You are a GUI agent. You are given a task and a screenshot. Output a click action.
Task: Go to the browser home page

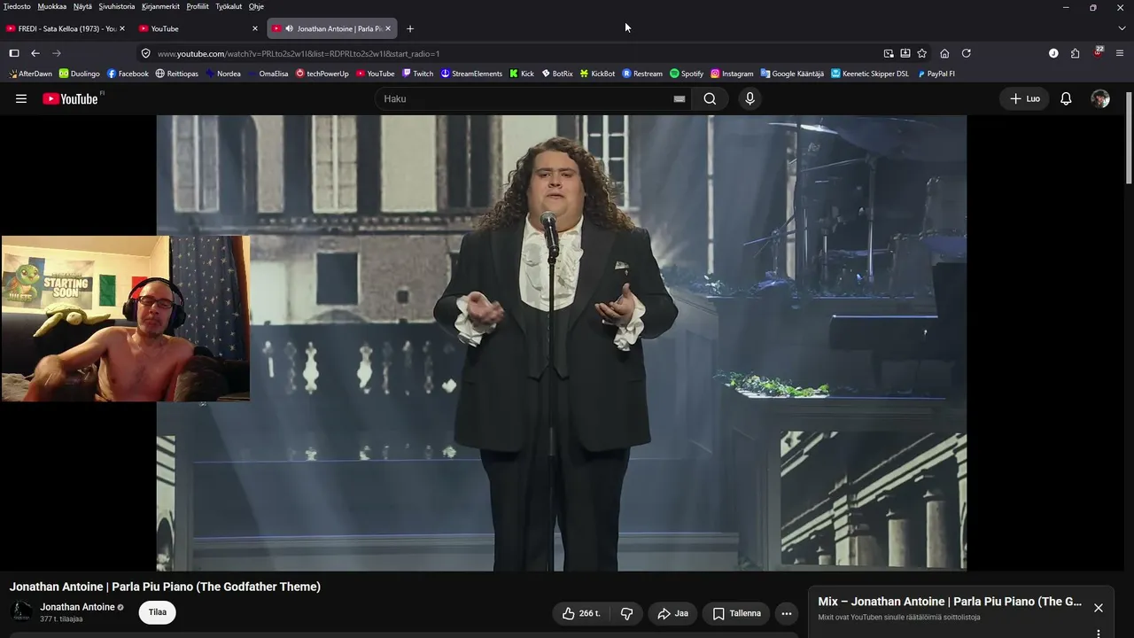(x=944, y=53)
